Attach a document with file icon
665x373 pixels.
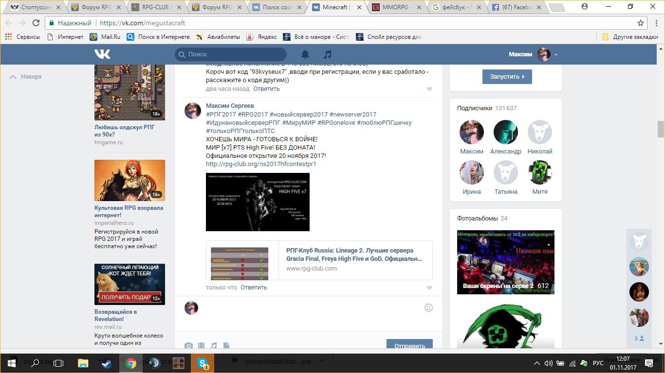[226, 346]
